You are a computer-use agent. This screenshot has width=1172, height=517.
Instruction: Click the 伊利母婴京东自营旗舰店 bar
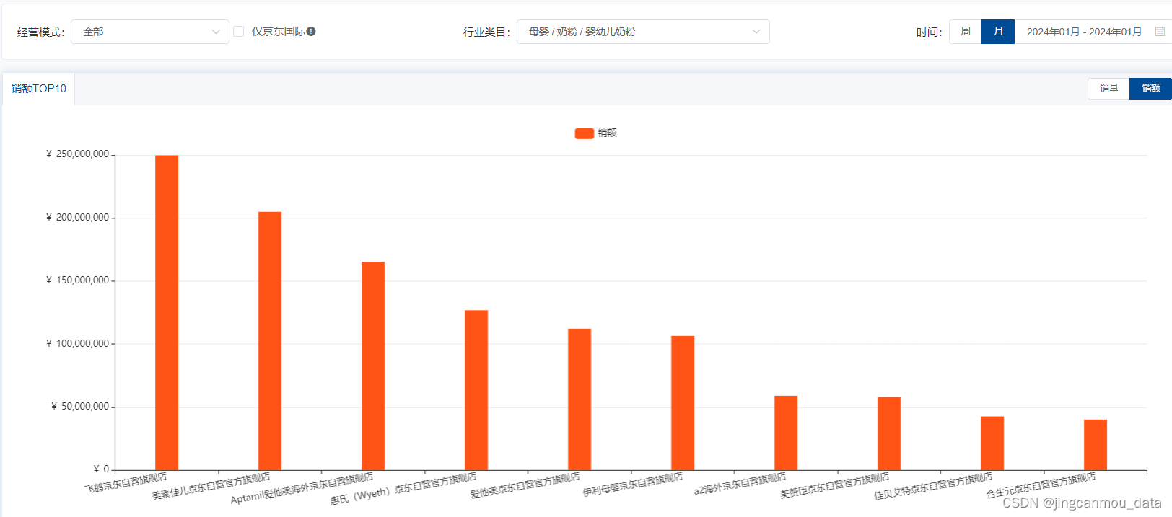coord(683,403)
